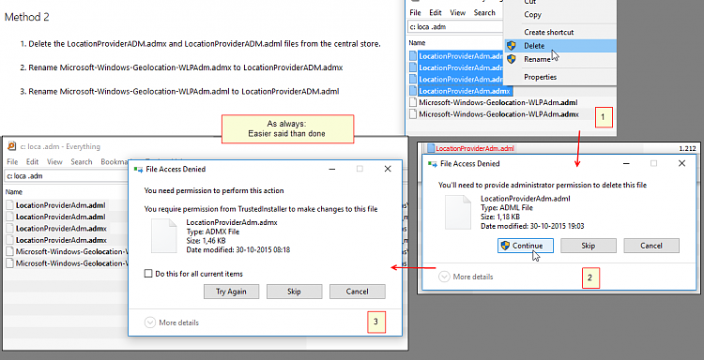Screen dimensions: 704x360
Task: Select the red LocationProviderAdm.adml row
Action: [x=475, y=148]
